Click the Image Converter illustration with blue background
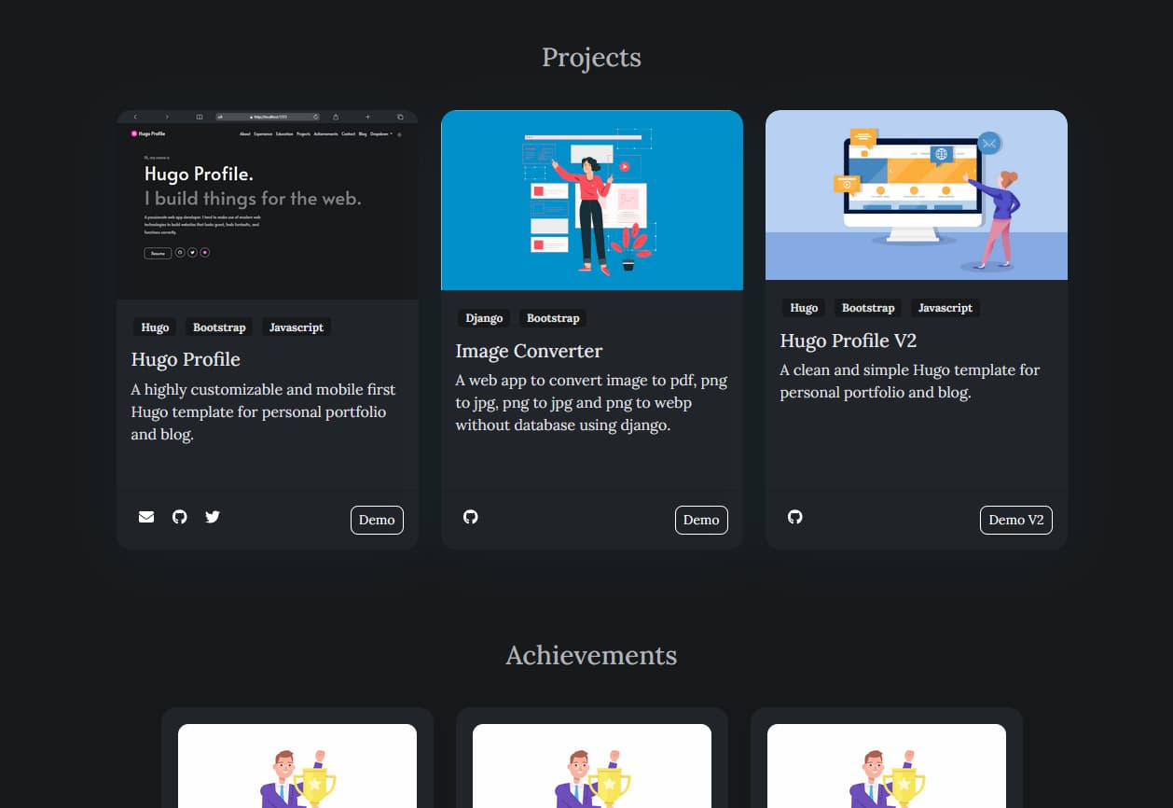Image resolution: width=1173 pixels, height=808 pixels. [x=591, y=200]
